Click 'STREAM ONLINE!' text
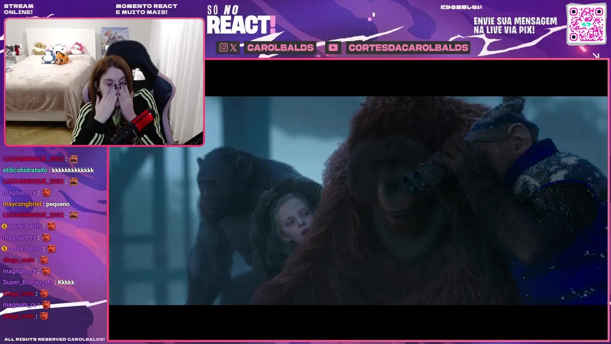 pos(19,9)
